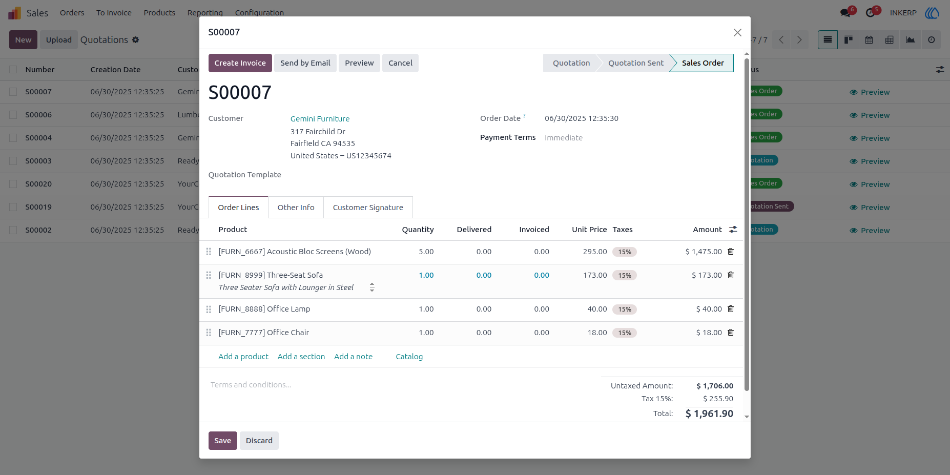Open activities clock icon in navbar
This screenshot has height=475, width=950.
pyautogui.click(x=871, y=13)
